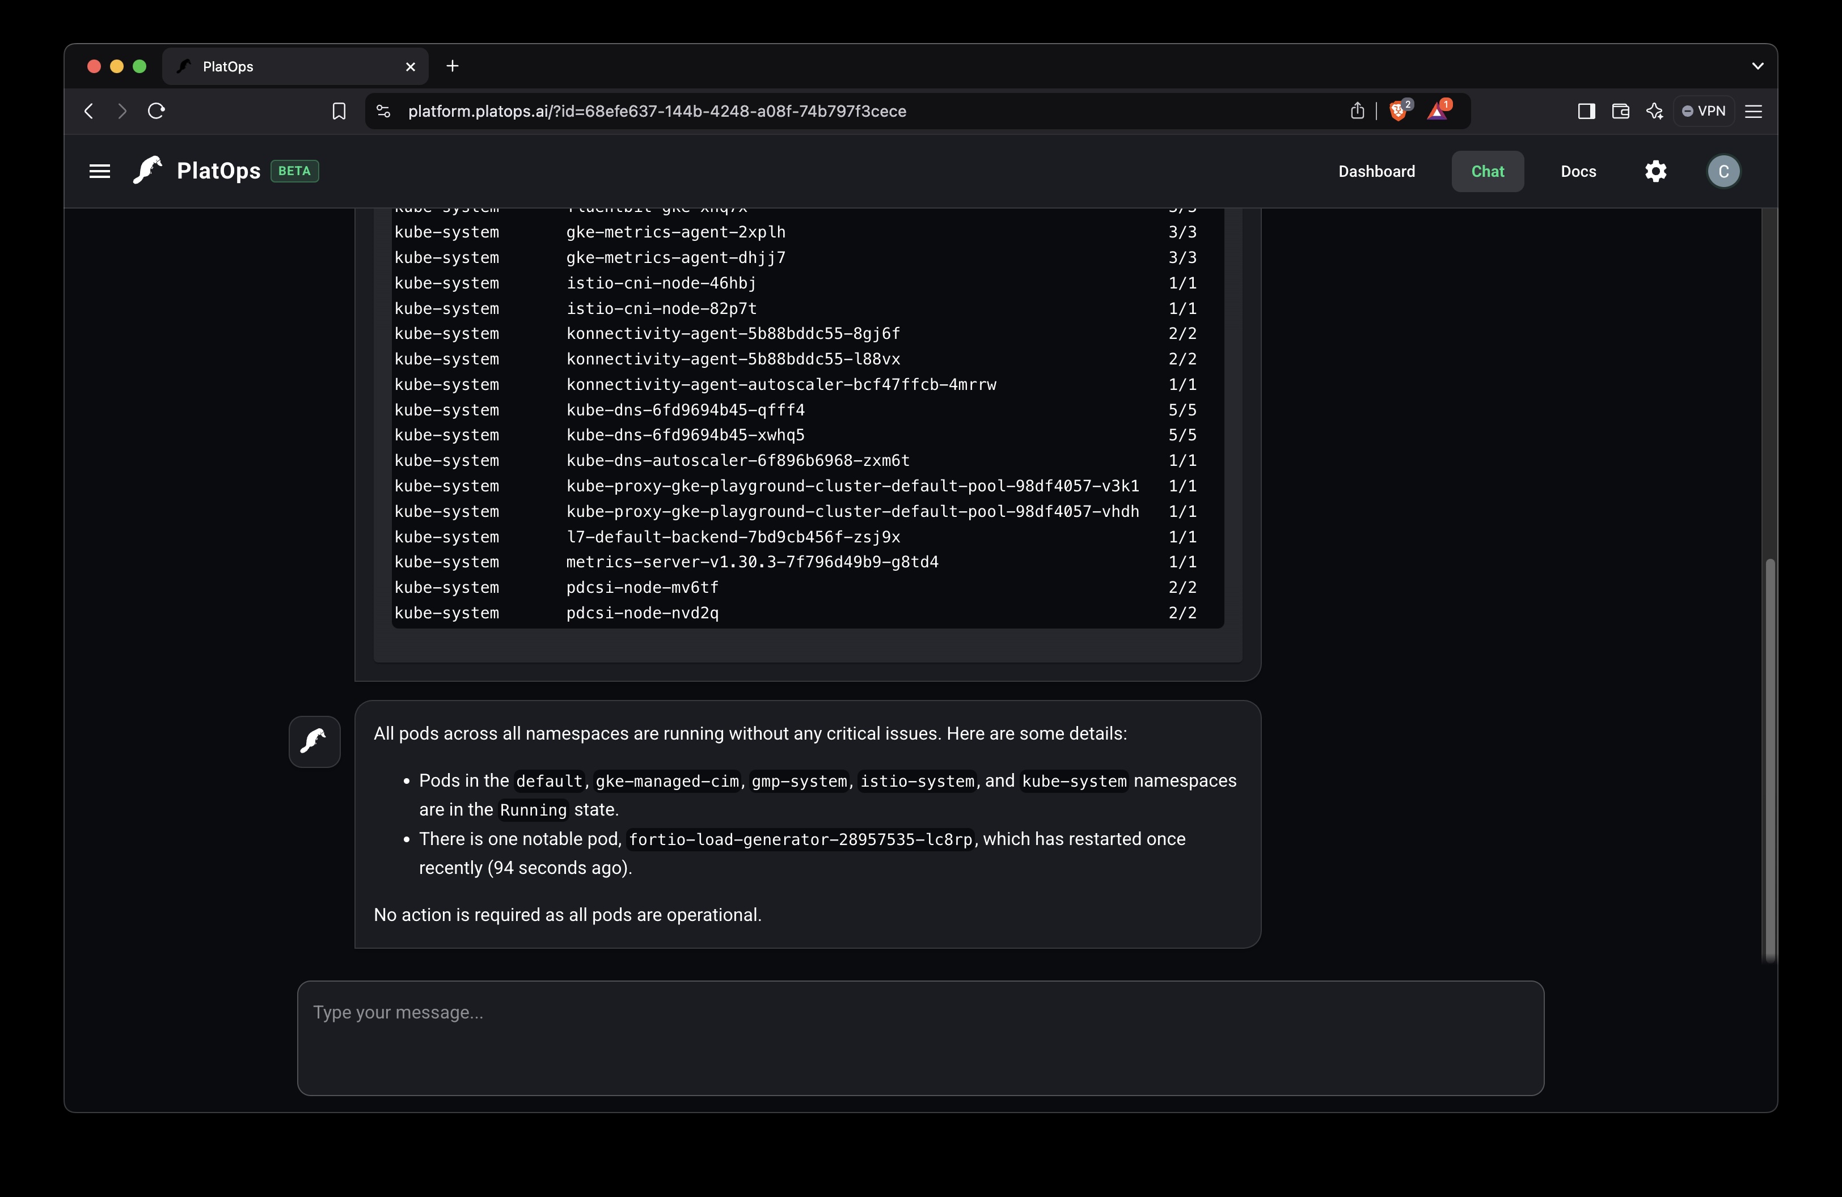Click the fortio-load-generator-28957535-lc8rp code text
Image resolution: width=1842 pixels, height=1197 pixels.
coord(800,840)
